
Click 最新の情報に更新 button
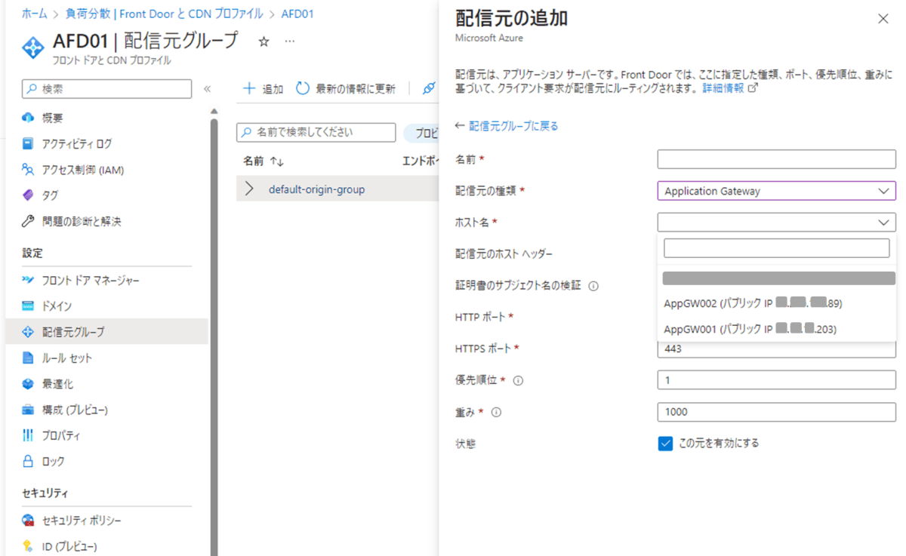[x=345, y=89]
